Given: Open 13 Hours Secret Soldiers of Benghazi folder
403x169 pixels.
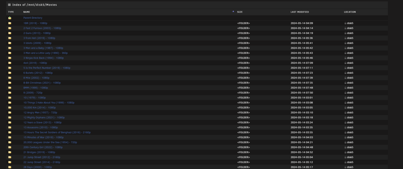Looking at the screenshot, I should click(57, 132).
